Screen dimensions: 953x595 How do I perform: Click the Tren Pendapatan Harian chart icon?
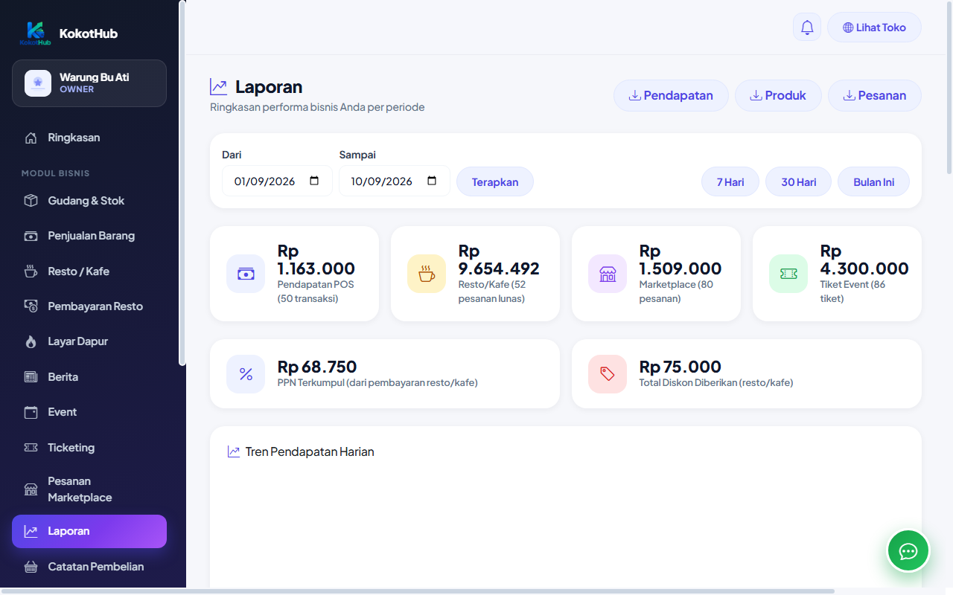pos(234,451)
